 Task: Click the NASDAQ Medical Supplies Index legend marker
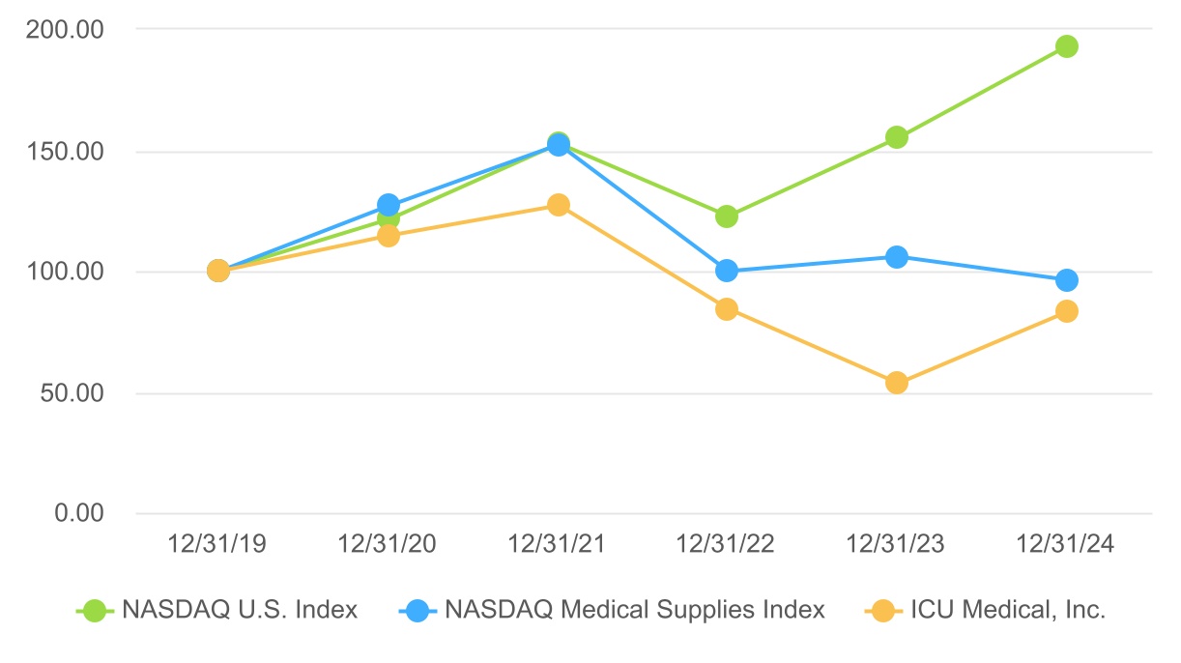[x=417, y=610]
